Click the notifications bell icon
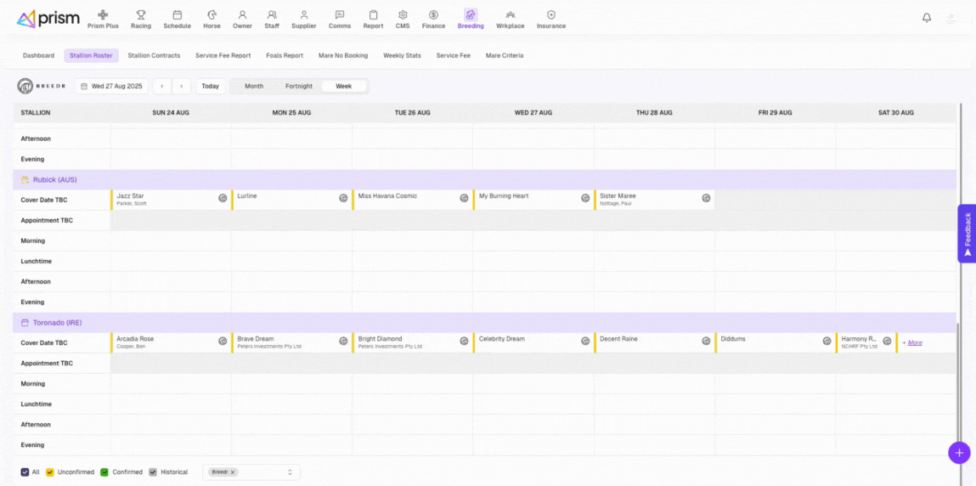 927,18
